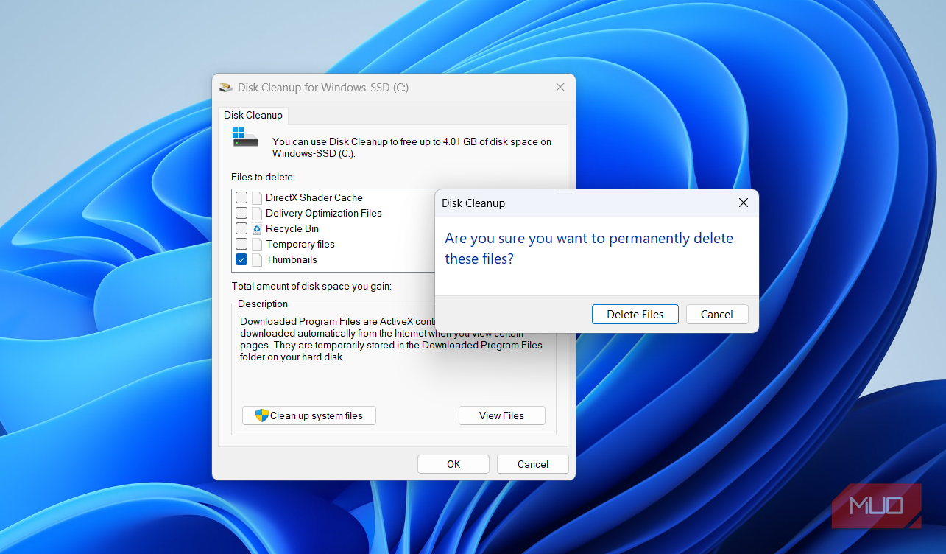
Task: Click the Clean up system files button
Action: pyautogui.click(x=309, y=415)
